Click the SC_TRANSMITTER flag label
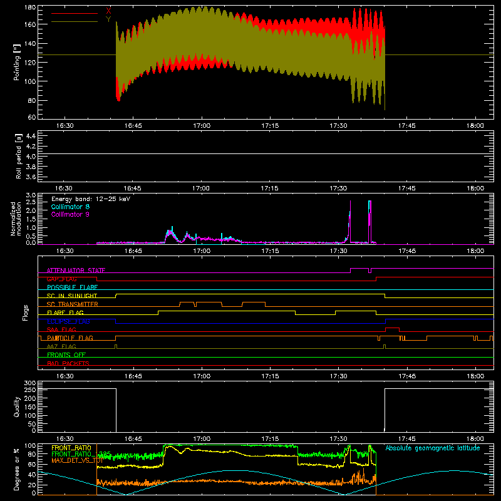The height and width of the screenshot is (501, 501). pos(73,304)
